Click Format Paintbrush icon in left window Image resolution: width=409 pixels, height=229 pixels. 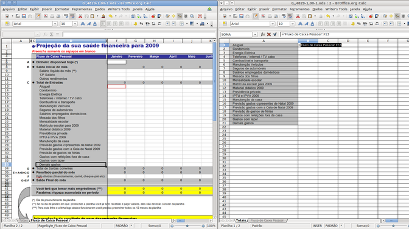pyautogui.click(x=103, y=16)
